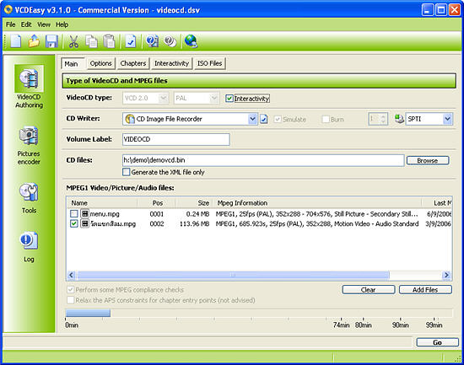Click the Clear button

point(369,290)
